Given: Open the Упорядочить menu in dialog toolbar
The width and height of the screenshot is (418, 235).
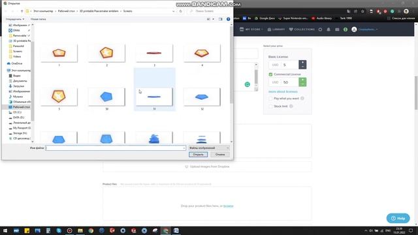Looking at the screenshot, I should (x=14, y=19).
